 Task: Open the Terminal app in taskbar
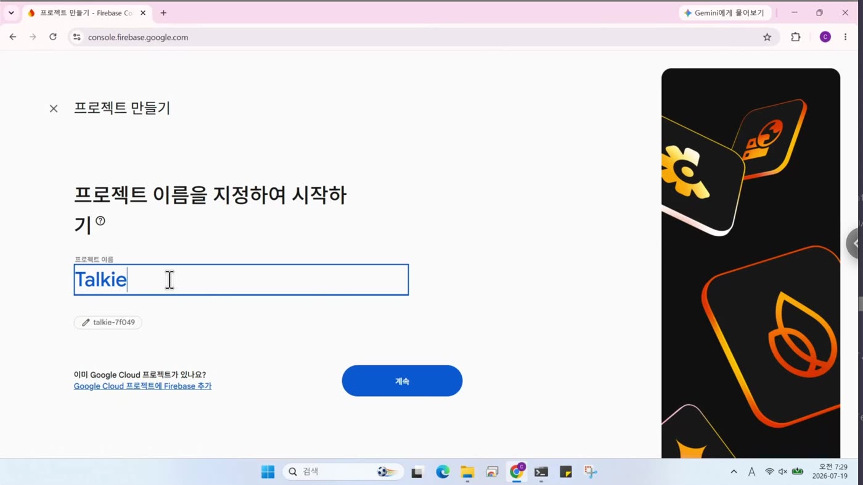[x=541, y=472]
